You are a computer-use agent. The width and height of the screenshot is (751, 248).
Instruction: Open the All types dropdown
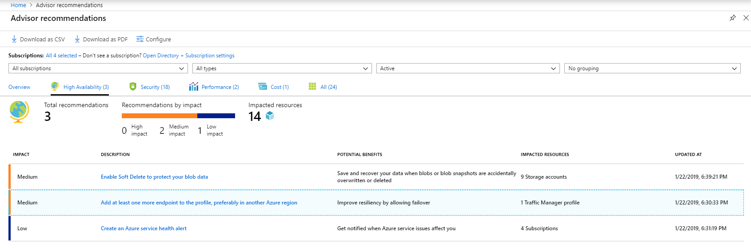pos(282,68)
